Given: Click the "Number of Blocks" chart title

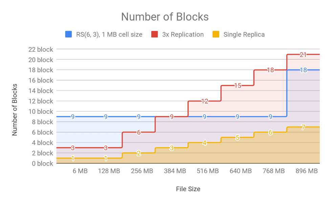Looking at the screenshot, I should (x=165, y=17).
